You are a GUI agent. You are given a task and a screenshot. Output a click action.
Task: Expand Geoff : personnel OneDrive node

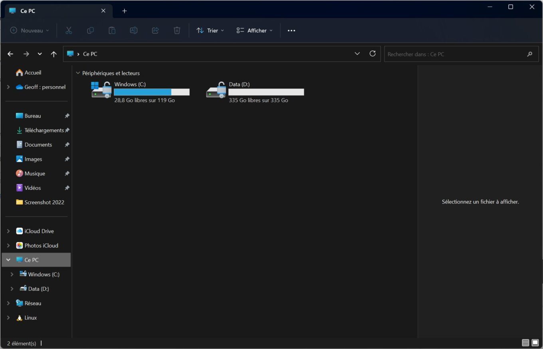8,87
